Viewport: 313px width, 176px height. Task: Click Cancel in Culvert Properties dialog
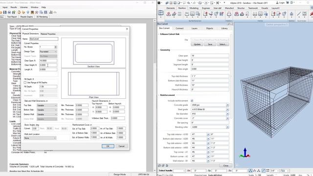[121, 146]
